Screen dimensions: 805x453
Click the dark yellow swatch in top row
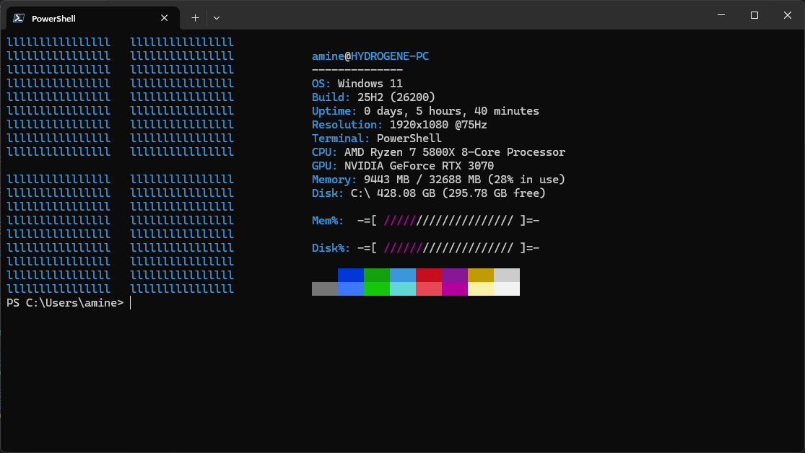pyautogui.click(x=481, y=275)
